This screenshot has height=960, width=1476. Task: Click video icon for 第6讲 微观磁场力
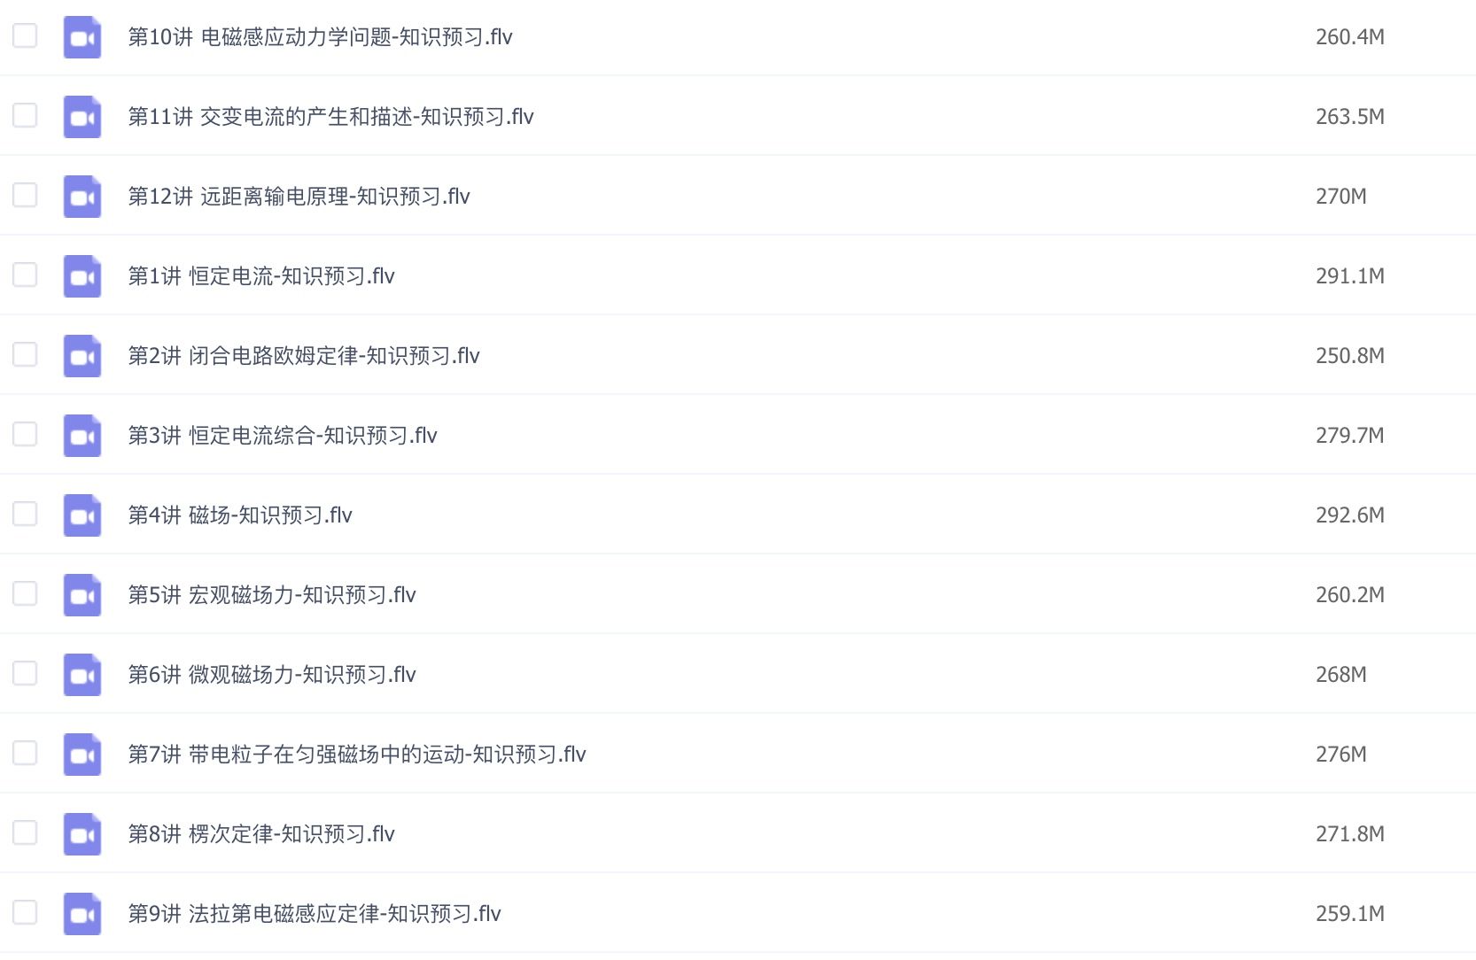pos(82,675)
